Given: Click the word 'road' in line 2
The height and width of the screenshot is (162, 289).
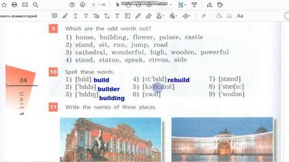Looking at the screenshot, I should 161,45.
